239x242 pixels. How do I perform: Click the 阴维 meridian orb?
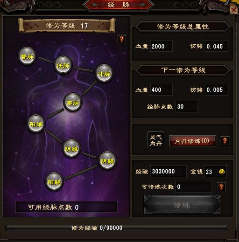[71, 148]
